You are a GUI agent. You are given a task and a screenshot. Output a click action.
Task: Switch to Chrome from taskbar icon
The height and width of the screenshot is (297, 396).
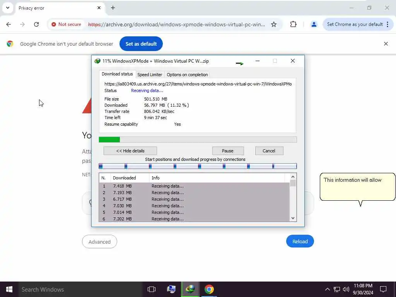(x=209, y=289)
